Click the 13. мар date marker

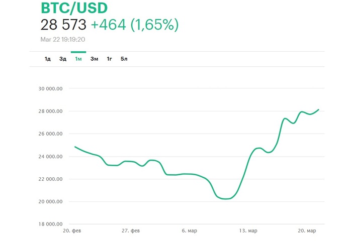(248, 231)
